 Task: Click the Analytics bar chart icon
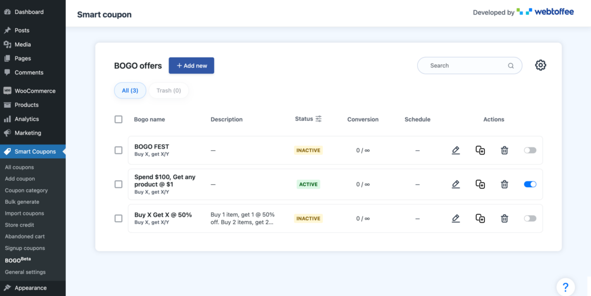[7, 119]
